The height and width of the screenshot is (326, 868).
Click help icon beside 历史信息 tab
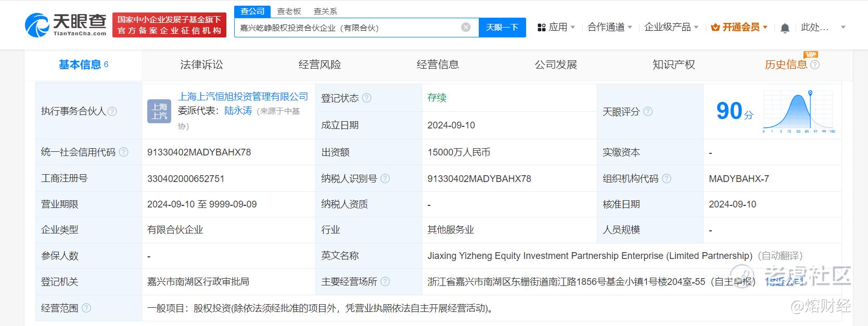(x=815, y=64)
